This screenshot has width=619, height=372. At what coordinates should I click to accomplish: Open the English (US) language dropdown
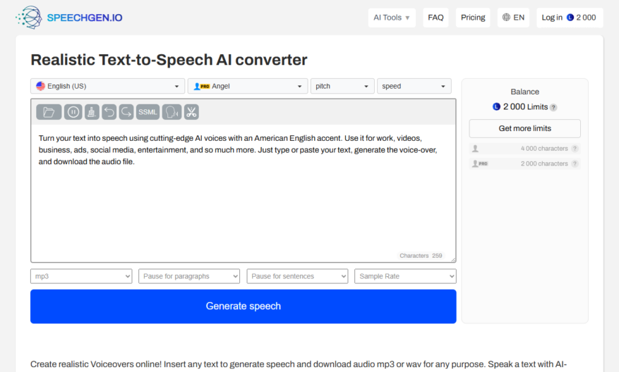107,86
